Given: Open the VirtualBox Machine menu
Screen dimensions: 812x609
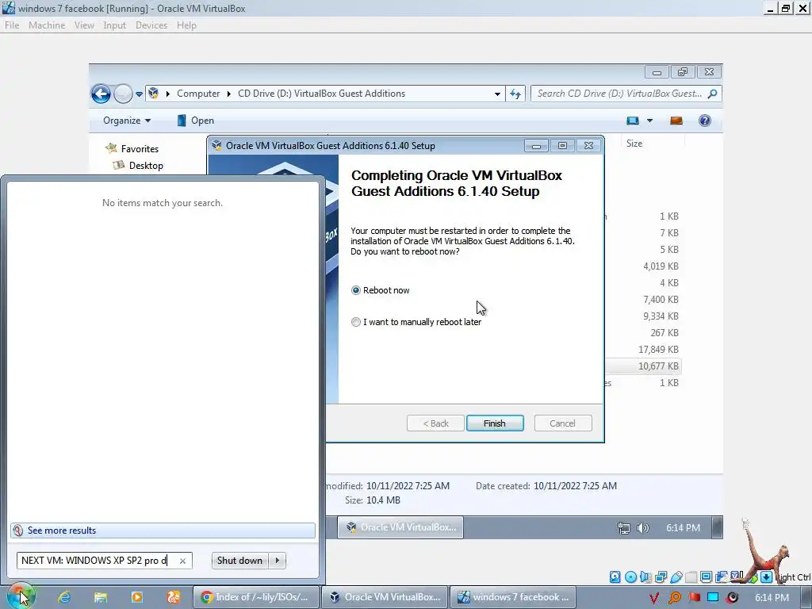Looking at the screenshot, I should [47, 25].
